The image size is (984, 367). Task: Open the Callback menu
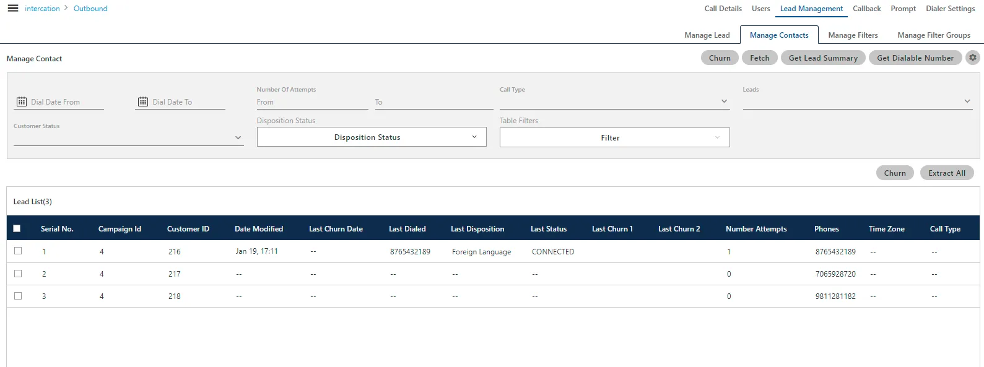(866, 9)
